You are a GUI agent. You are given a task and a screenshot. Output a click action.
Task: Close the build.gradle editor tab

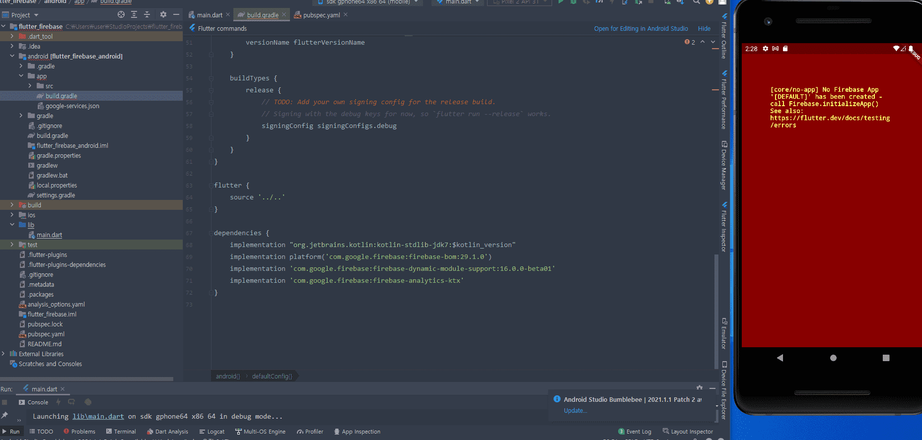[284, 15]
